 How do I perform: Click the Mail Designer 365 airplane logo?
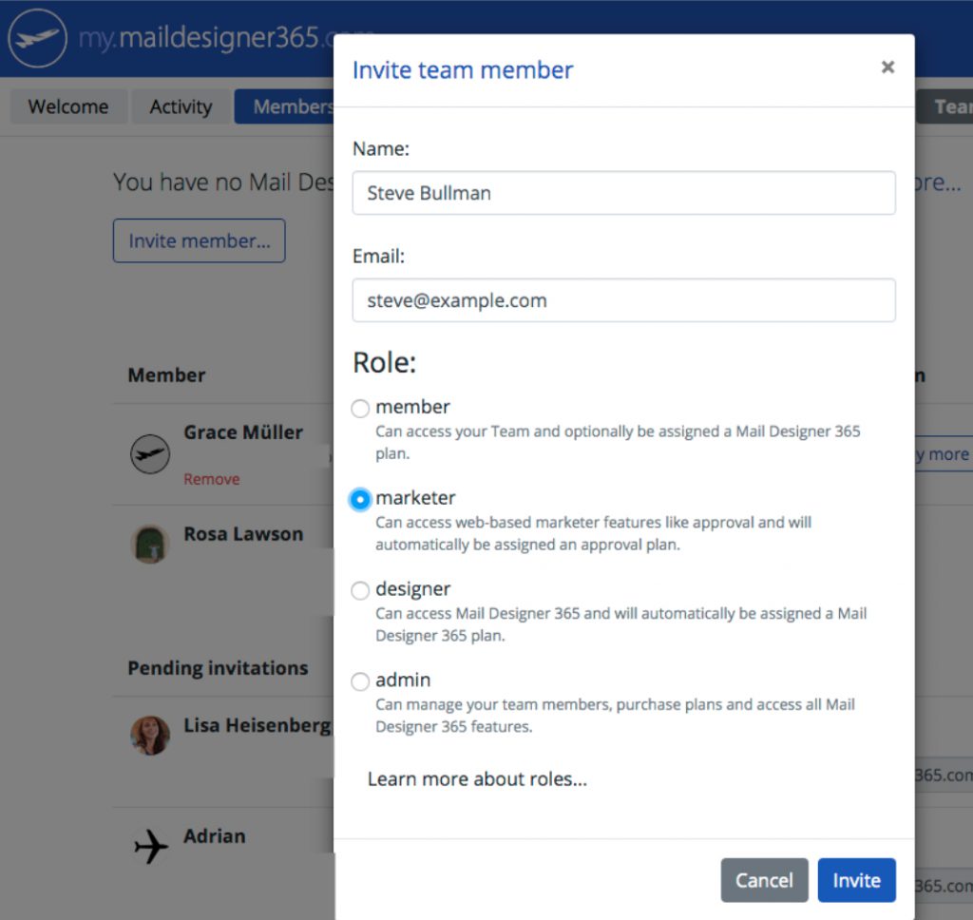(x=37, y=38)
